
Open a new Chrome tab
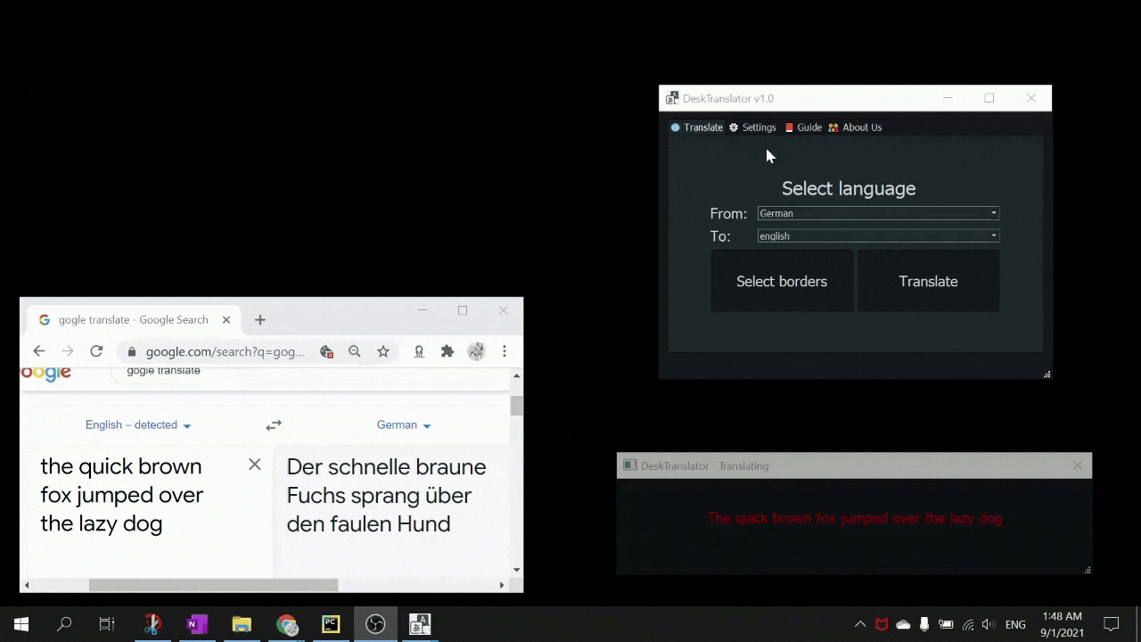coord(260,320)
